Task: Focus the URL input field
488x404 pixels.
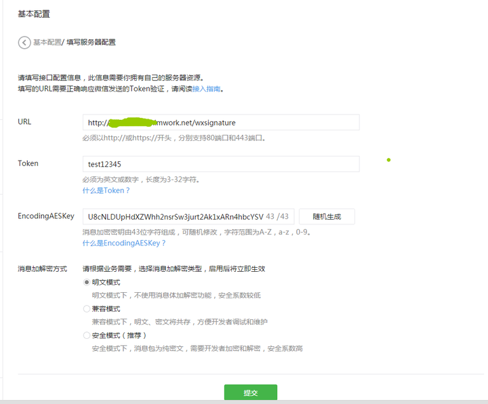Action: 221,122
